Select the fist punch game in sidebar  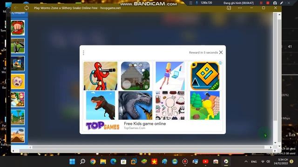pos(18,28)
